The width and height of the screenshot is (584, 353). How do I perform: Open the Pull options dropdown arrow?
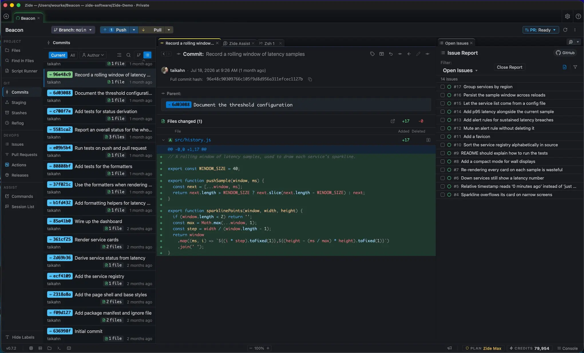coord(169,30)
